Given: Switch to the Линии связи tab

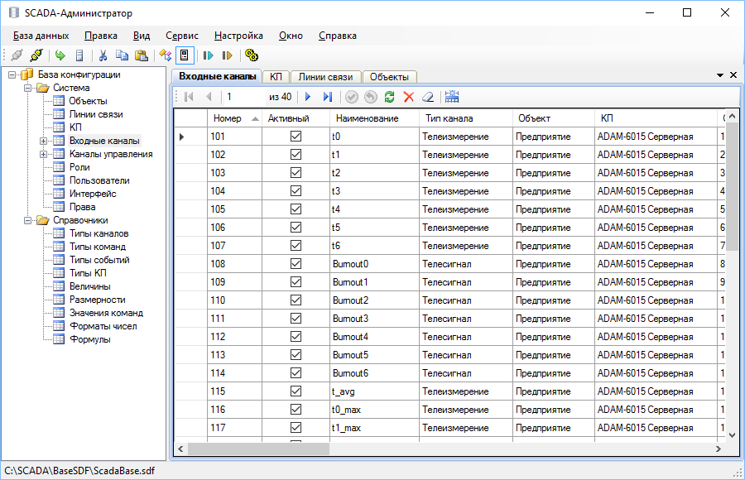Looking at the screenshot, I should (325, 77).
